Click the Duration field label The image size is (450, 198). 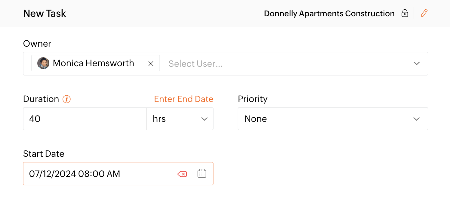click(41, 99)
